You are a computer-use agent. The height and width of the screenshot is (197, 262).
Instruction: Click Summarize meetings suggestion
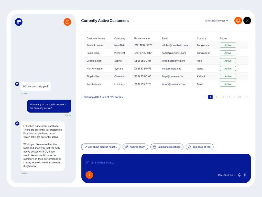pyautogui.click(x=167, y=147)
